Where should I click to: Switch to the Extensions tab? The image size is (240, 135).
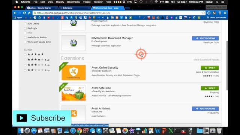75,8
